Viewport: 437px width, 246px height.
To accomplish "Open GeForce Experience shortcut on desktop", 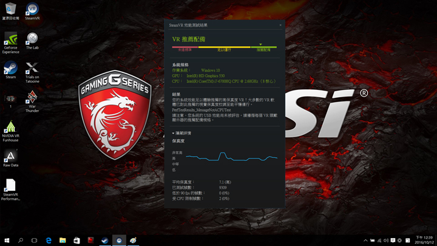I will click(10, 43).
